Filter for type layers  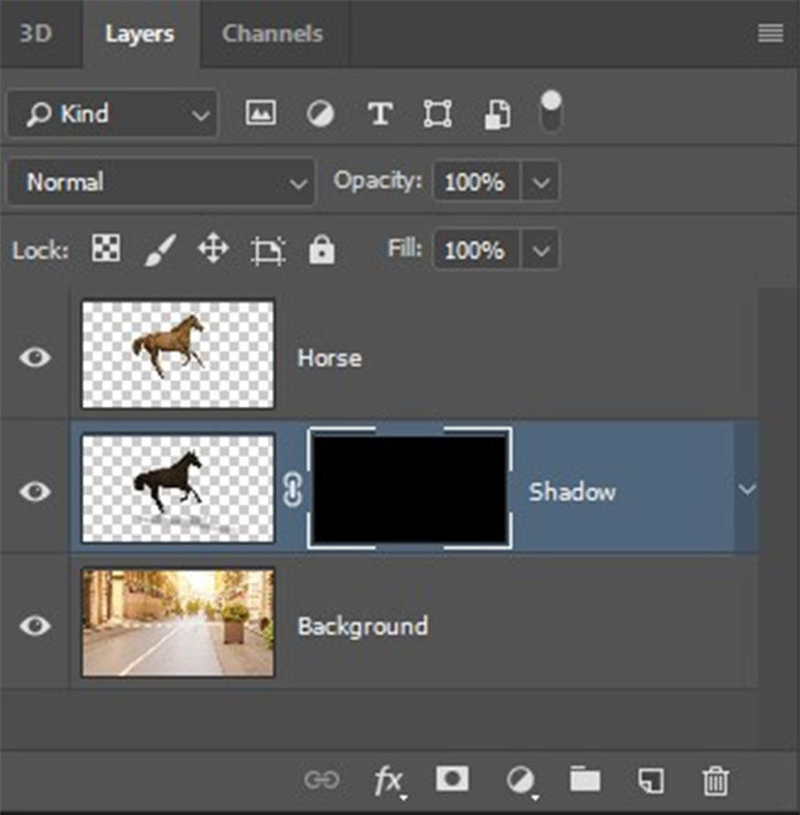pyautogui.click(x=379, y=113)
